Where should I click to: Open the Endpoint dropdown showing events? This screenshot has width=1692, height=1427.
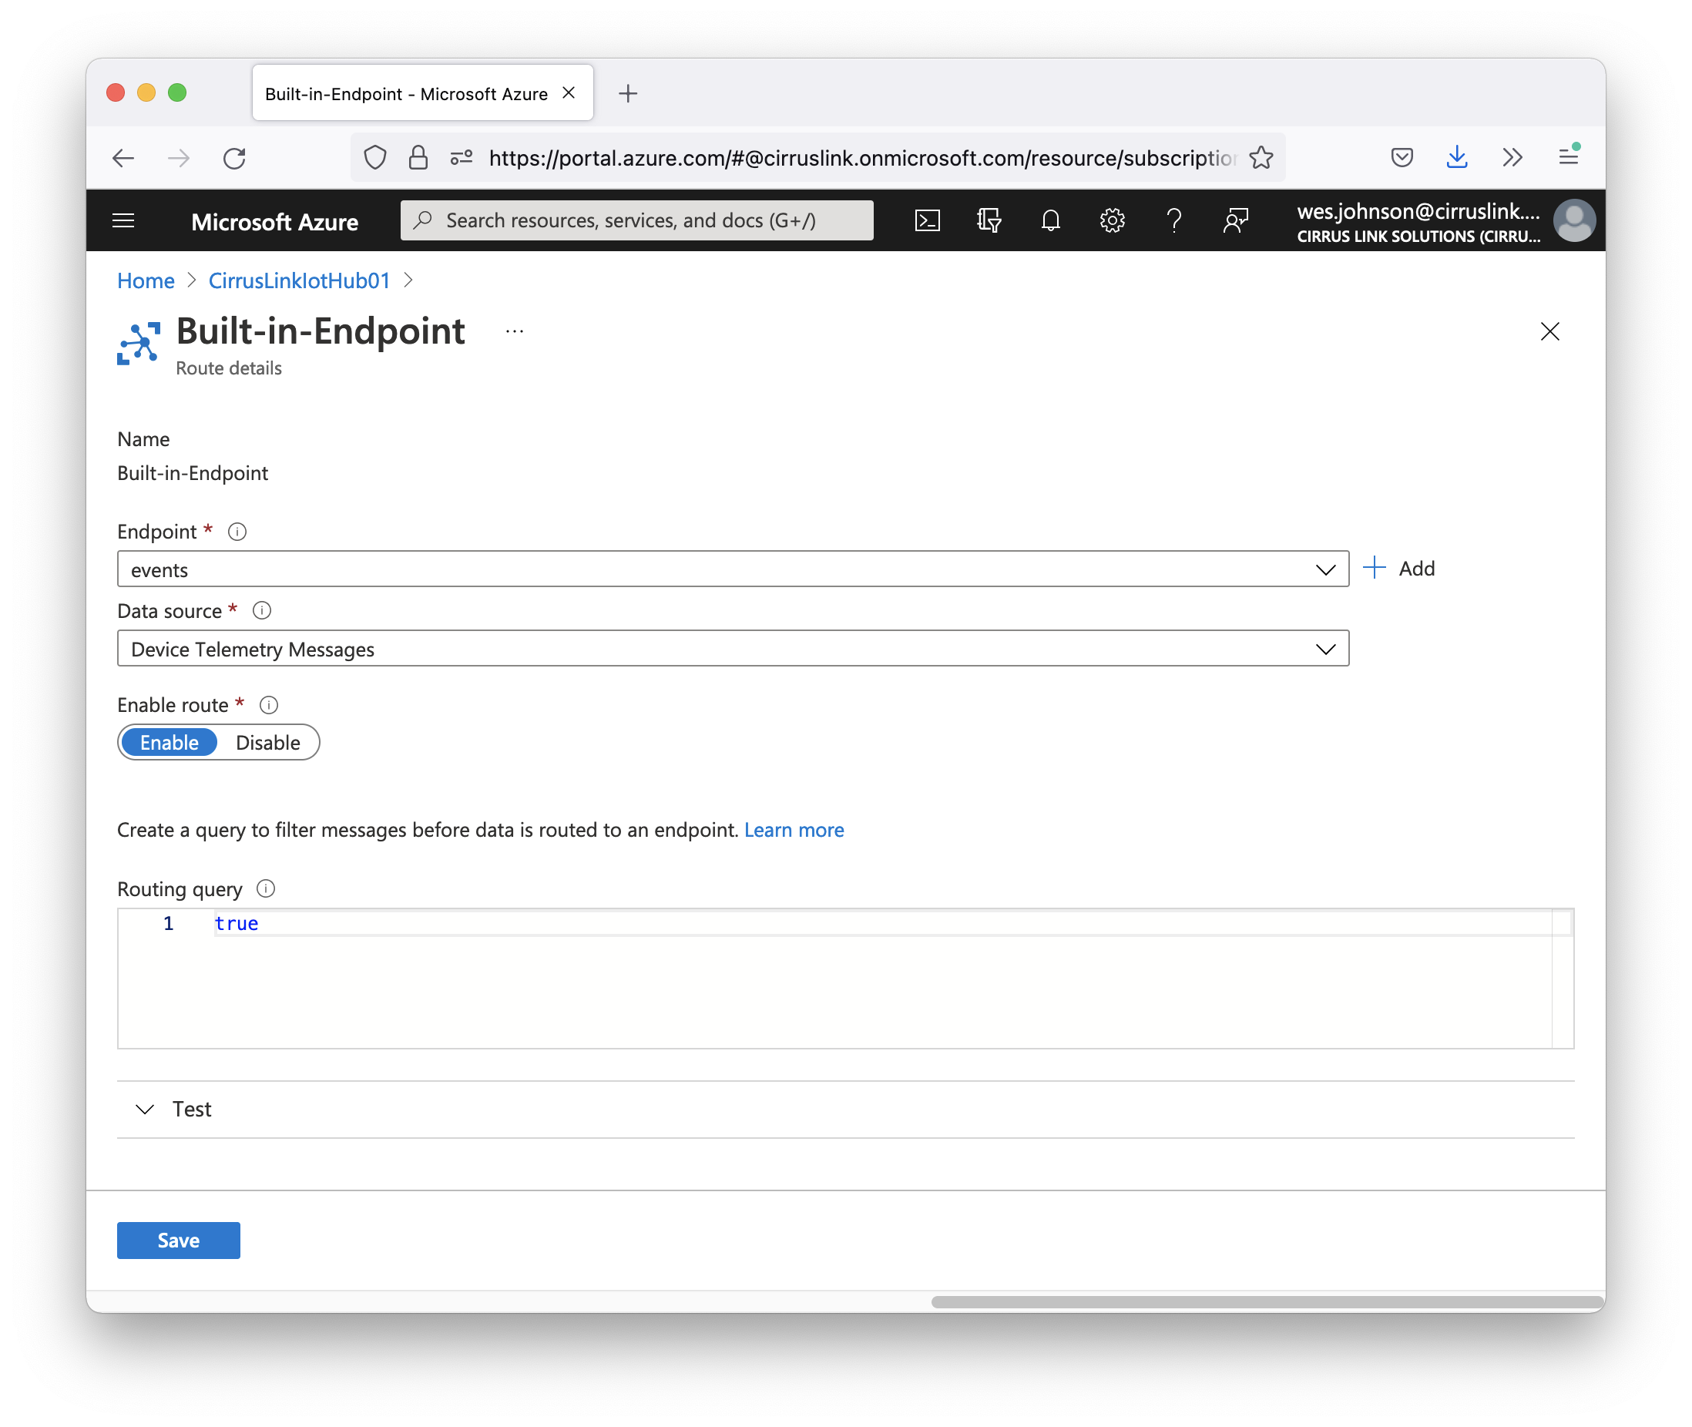tap(732, 569)
